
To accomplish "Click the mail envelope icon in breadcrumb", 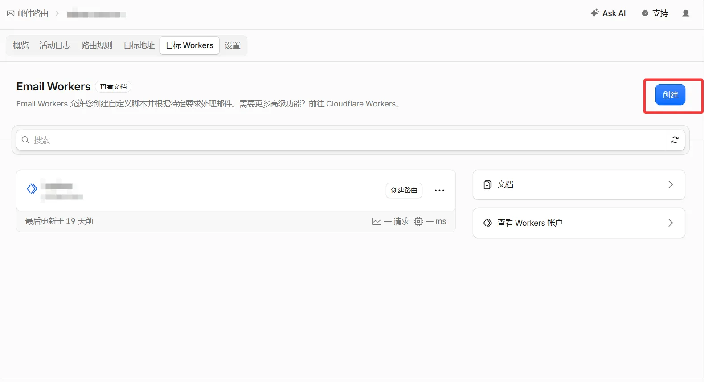I will coord(11,13).
